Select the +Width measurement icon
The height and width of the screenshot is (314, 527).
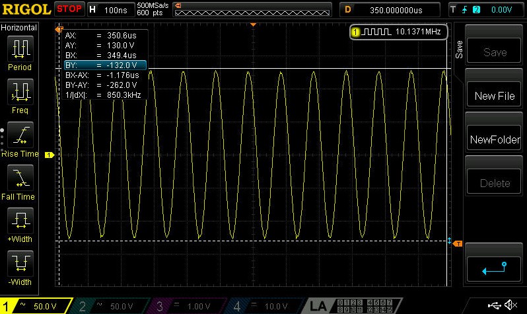click(20, 220)
